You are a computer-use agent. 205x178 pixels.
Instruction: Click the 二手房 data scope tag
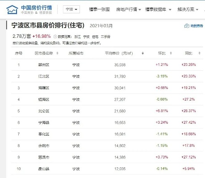105,36
